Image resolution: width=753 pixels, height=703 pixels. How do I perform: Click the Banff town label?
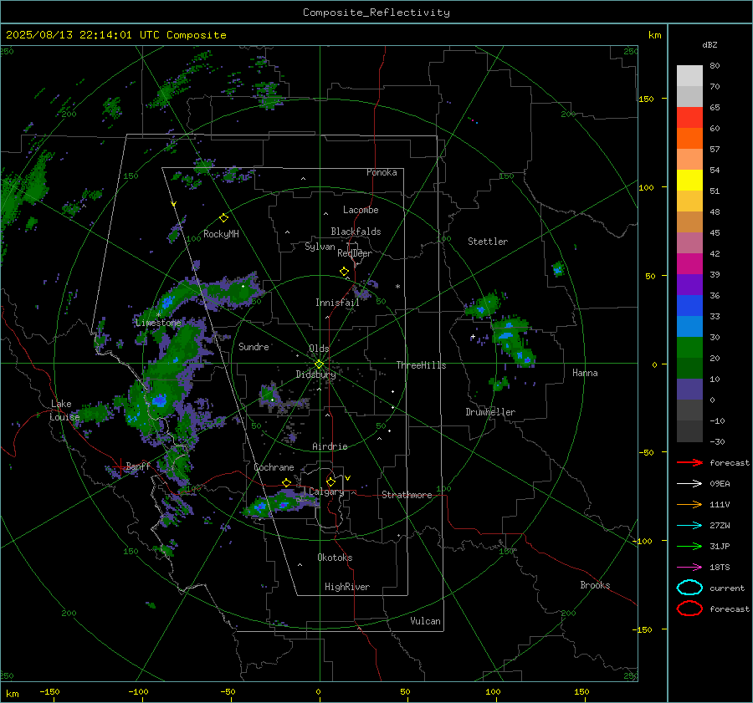coord(138,466)
